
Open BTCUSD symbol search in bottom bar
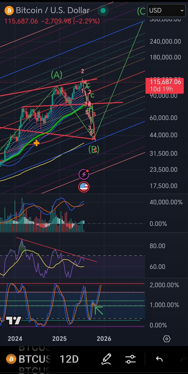[x=35, y=359]
